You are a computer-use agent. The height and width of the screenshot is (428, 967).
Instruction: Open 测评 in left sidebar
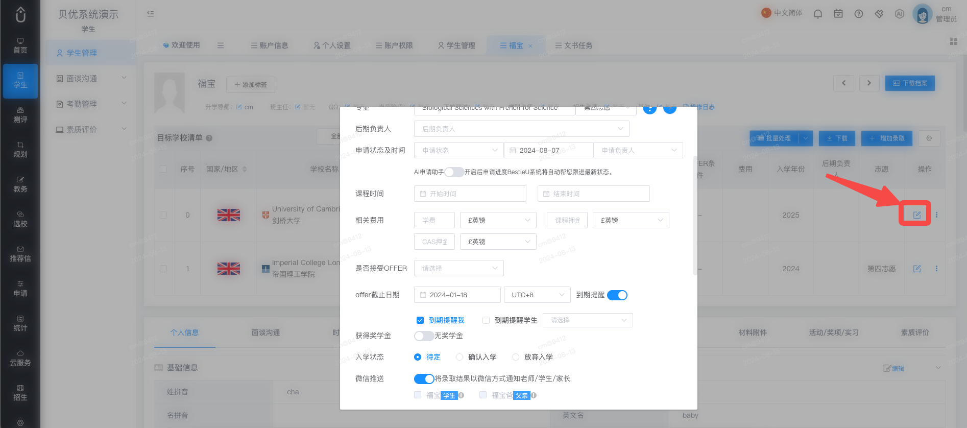20,115
